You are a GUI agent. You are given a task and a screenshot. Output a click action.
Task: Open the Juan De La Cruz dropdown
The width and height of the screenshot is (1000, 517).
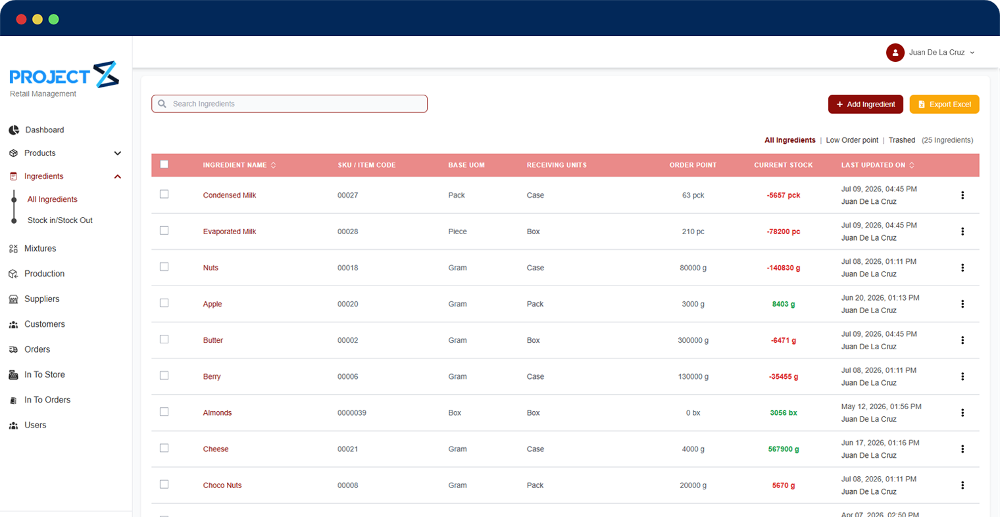[942, 53]
